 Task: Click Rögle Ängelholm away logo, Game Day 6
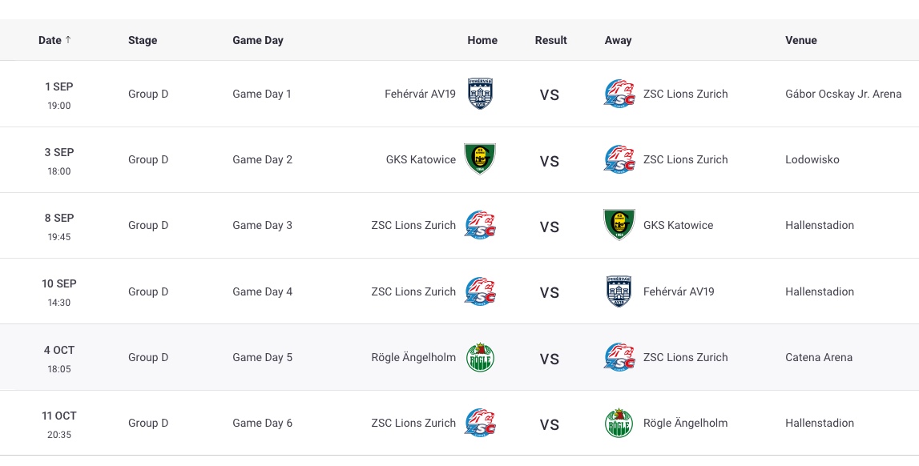[619, 423]
